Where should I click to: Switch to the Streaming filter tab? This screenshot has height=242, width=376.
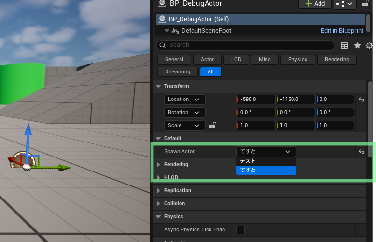(178, 71)
